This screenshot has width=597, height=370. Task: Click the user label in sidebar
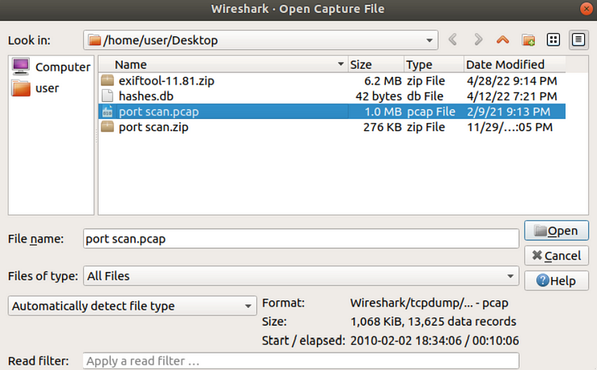click(47, 88)
